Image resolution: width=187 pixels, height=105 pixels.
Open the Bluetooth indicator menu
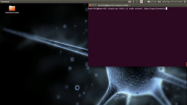point(134,2)
